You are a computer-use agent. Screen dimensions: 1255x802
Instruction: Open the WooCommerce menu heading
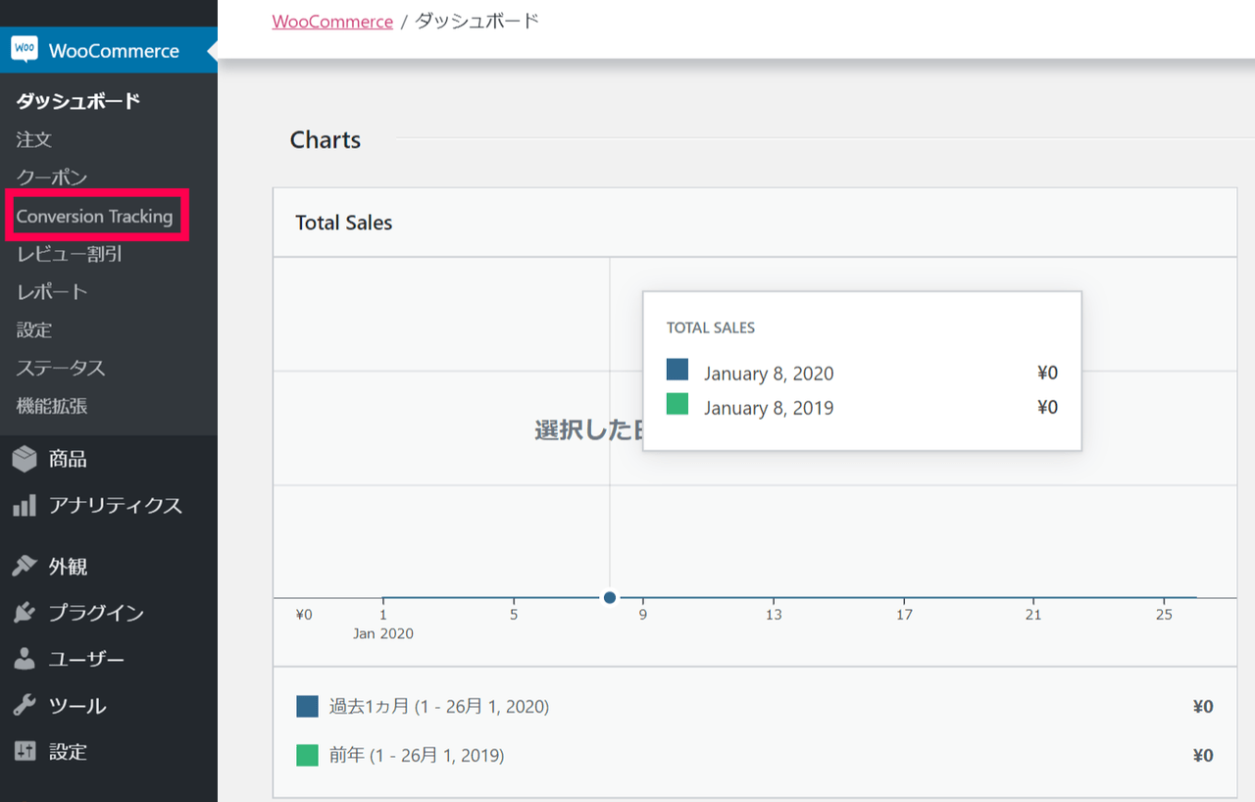(109, 50)
